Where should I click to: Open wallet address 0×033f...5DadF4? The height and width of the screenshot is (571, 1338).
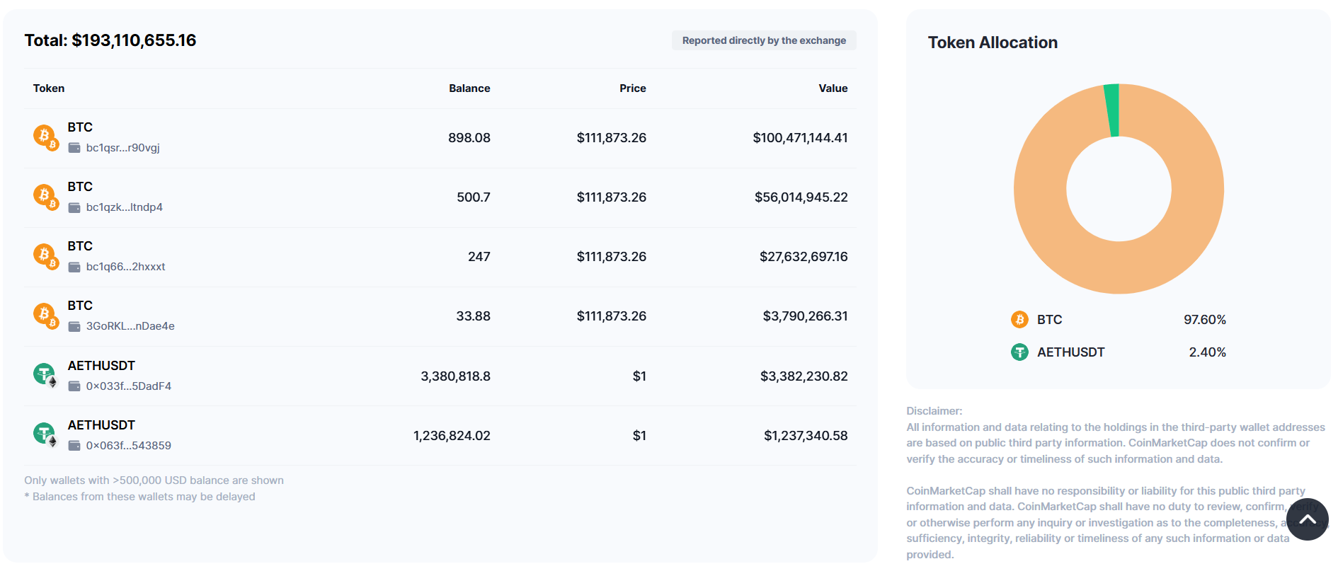(x=128, y=386)
